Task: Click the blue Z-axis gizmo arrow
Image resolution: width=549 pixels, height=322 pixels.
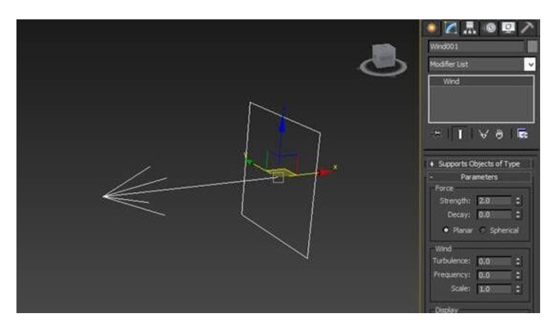Action: click(282, 124)
